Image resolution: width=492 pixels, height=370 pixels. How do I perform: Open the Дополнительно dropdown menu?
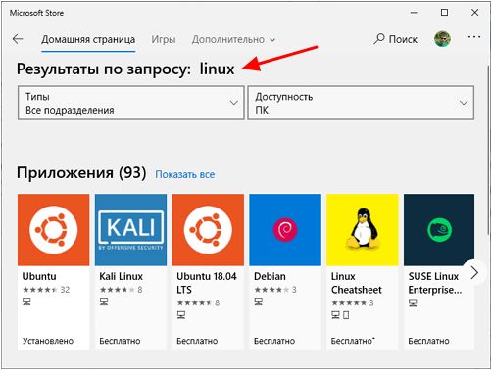(233, 39)
